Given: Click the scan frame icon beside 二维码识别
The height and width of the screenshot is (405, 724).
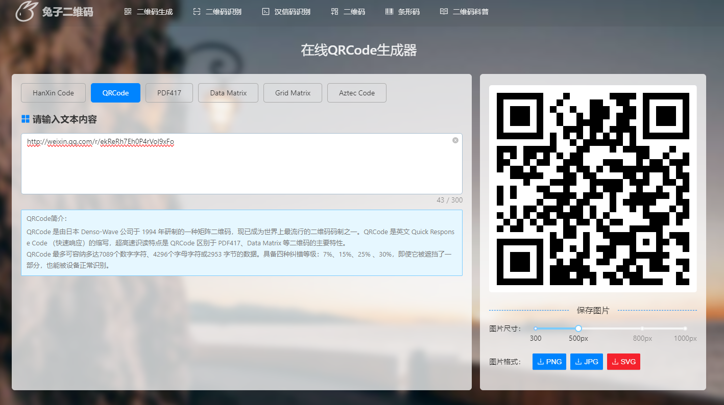Looking at the screenshot, I should [x=197, y=11].
